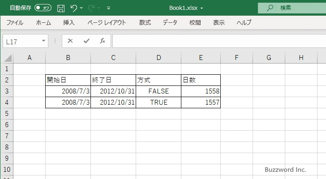Select cell with FALSE

coord(159,91)
